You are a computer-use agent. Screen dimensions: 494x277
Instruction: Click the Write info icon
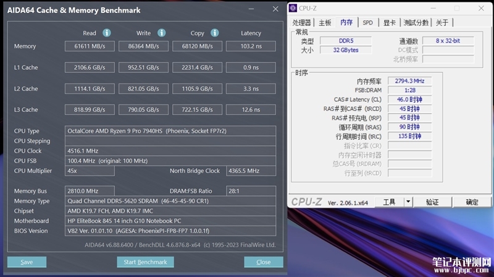point(162,33)
